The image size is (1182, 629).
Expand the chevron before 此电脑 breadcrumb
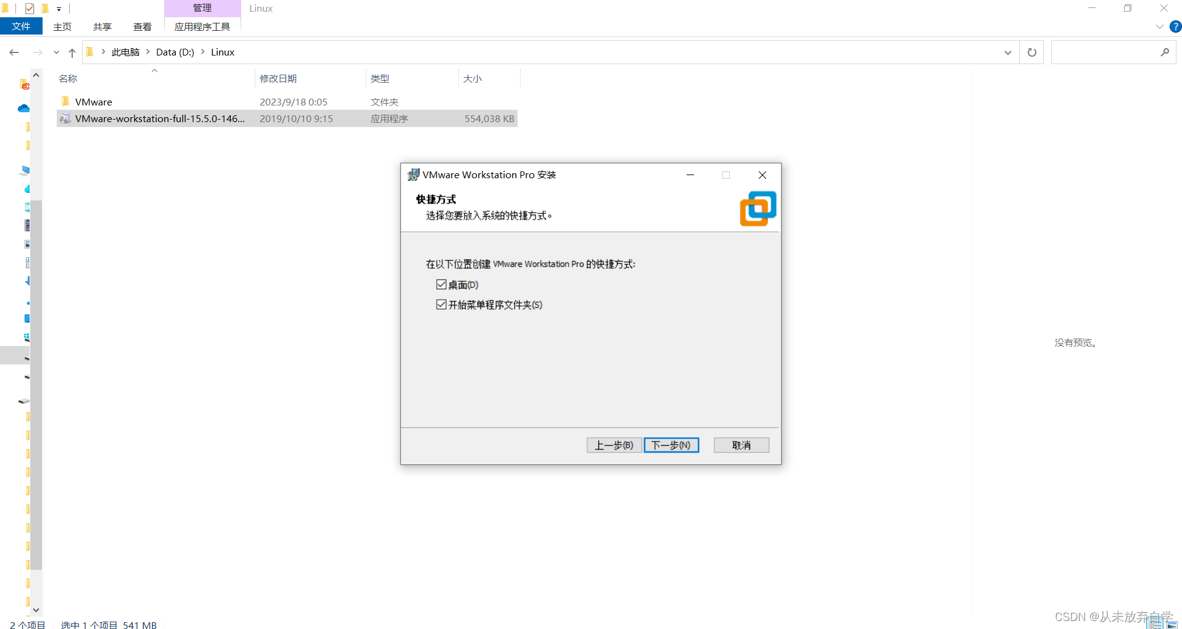click(103, 52)
